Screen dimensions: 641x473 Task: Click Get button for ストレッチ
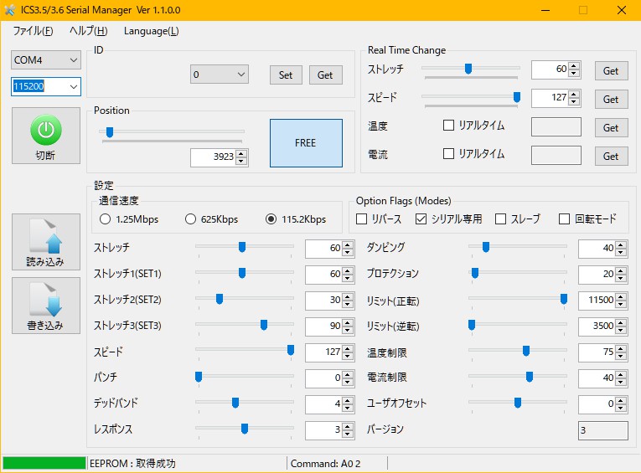point(611,71)
